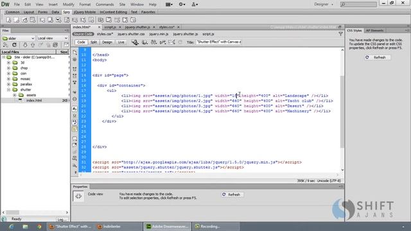
Task: Open the Layout menu dropdown in title bar
Action: [x=169, y=4]
